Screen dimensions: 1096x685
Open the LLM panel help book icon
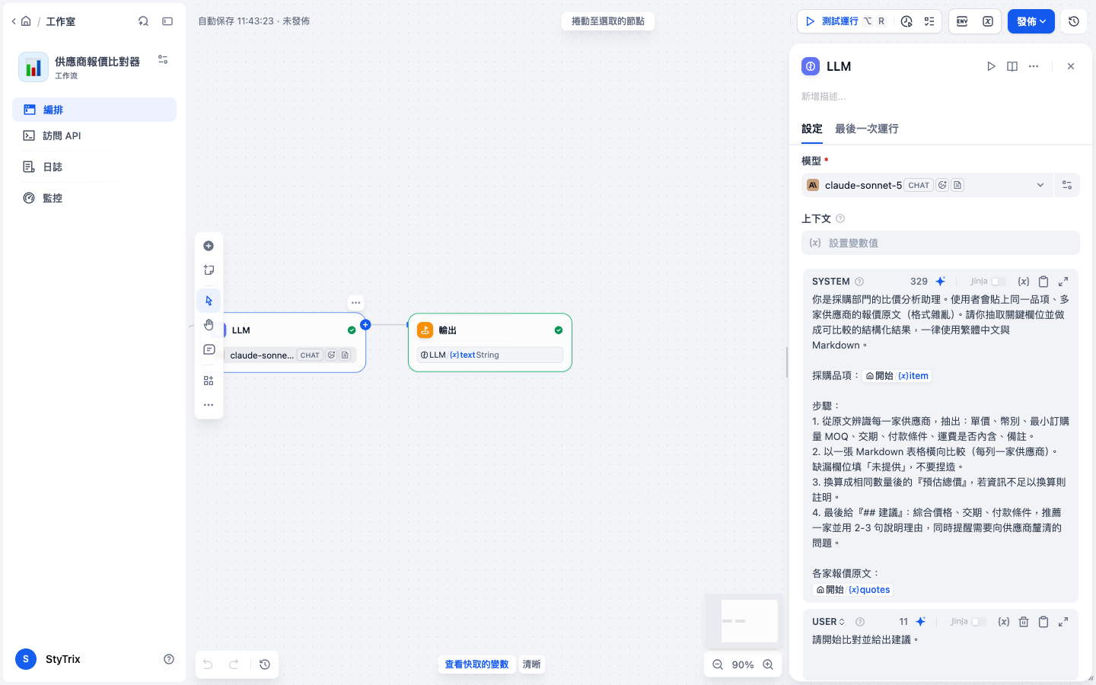point(1012,66)
